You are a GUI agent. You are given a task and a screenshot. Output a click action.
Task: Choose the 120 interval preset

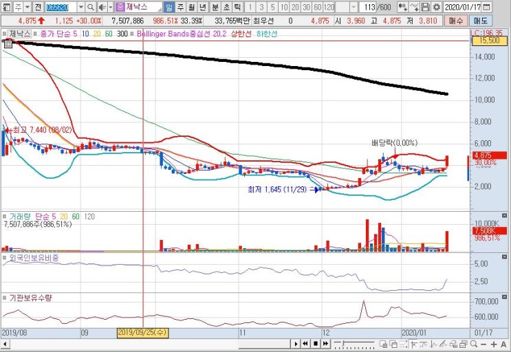tap(329, 7)
